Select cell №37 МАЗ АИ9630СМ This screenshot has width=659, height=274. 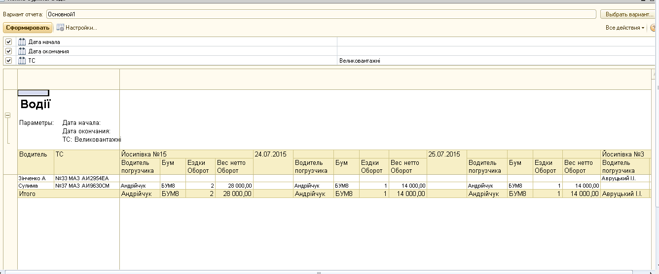pos(86,186)
